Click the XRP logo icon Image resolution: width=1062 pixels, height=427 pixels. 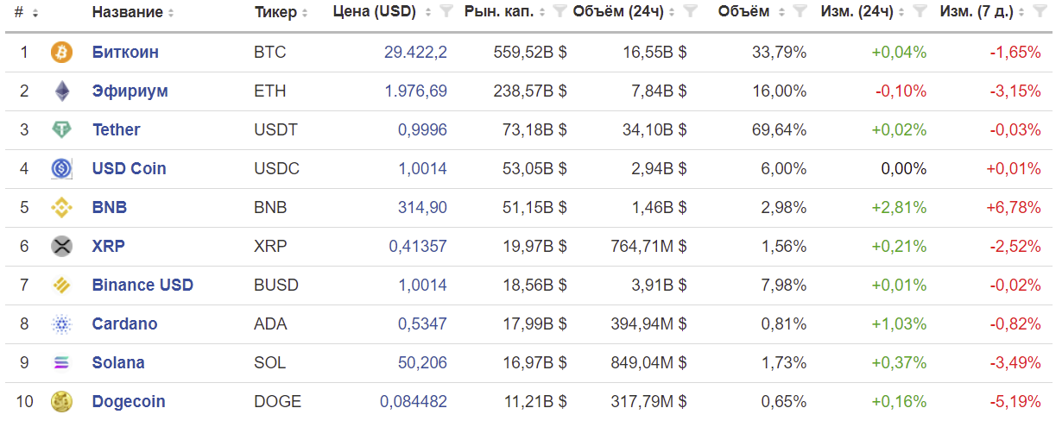click(x=61, y=247)
